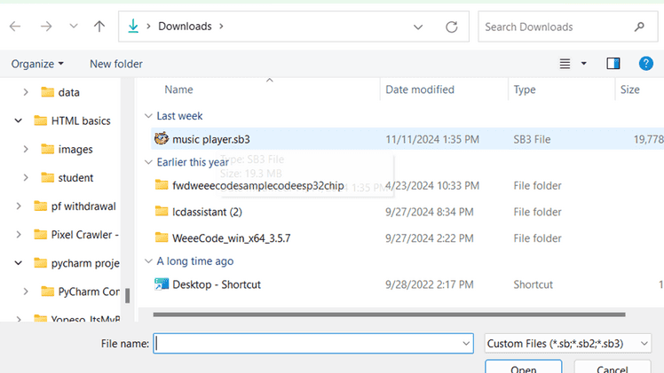Select the Desktop - Shortcut item
664x373 pixels.
point(216,284)
